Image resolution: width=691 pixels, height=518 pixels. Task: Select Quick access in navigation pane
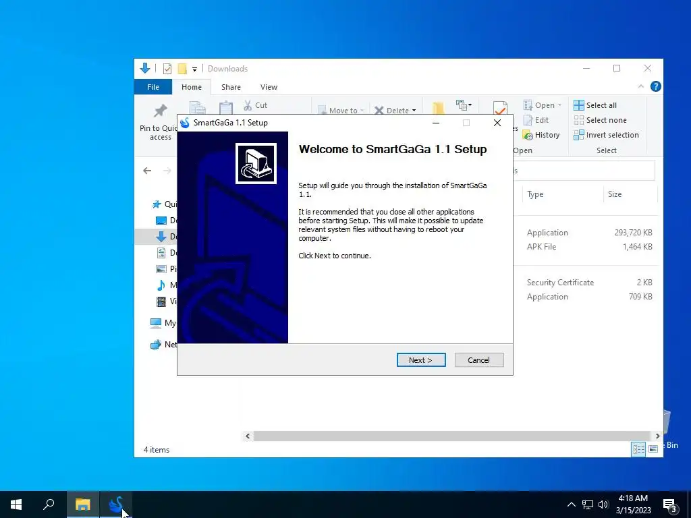tap(163, 204)
